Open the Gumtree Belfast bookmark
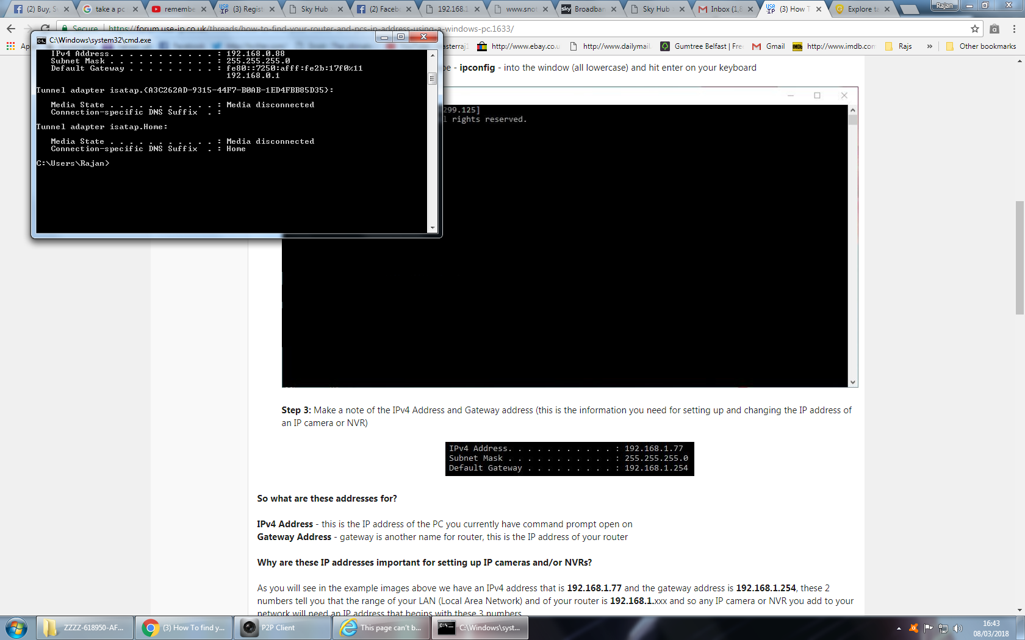 tap(702, 46)
